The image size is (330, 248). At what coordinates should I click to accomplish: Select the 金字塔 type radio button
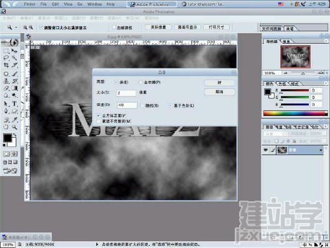[140, 82]
